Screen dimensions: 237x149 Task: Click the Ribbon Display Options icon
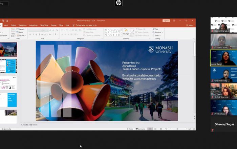[x=174, y=21]
